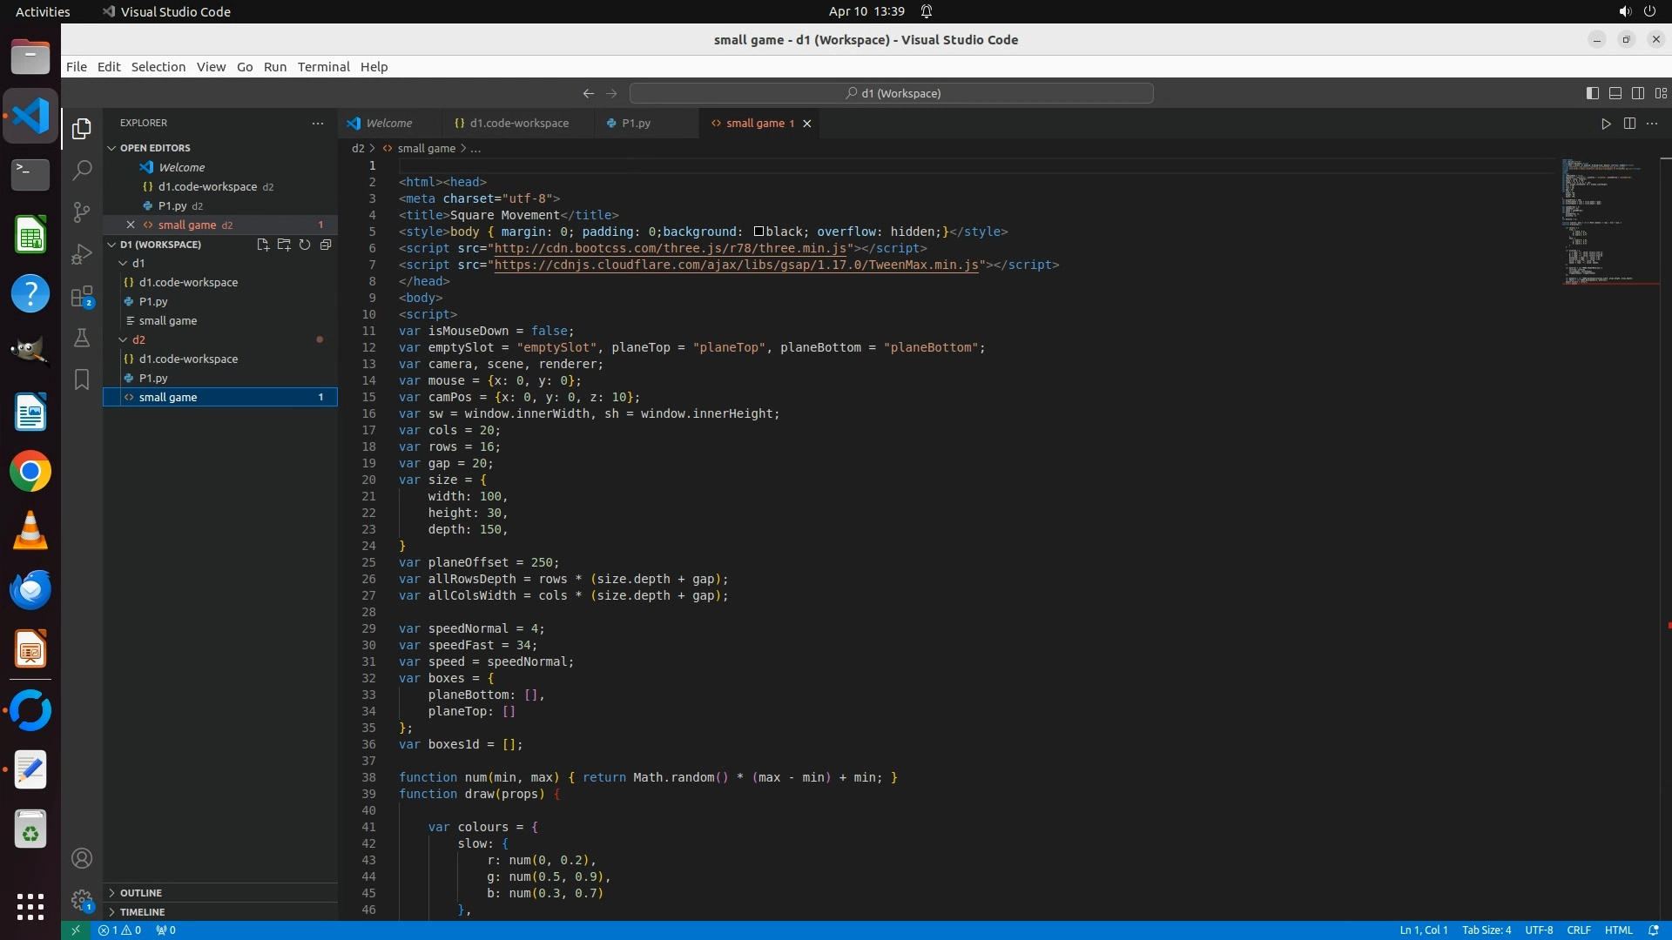
Task: Change language mode from HTML in status bar
Action: pyautogui.click(x=1618, y=930)
